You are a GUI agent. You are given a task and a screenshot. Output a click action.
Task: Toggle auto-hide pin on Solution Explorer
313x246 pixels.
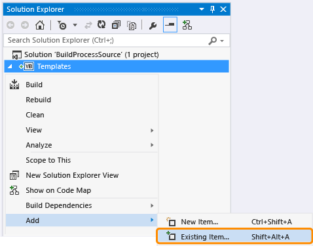212,9
